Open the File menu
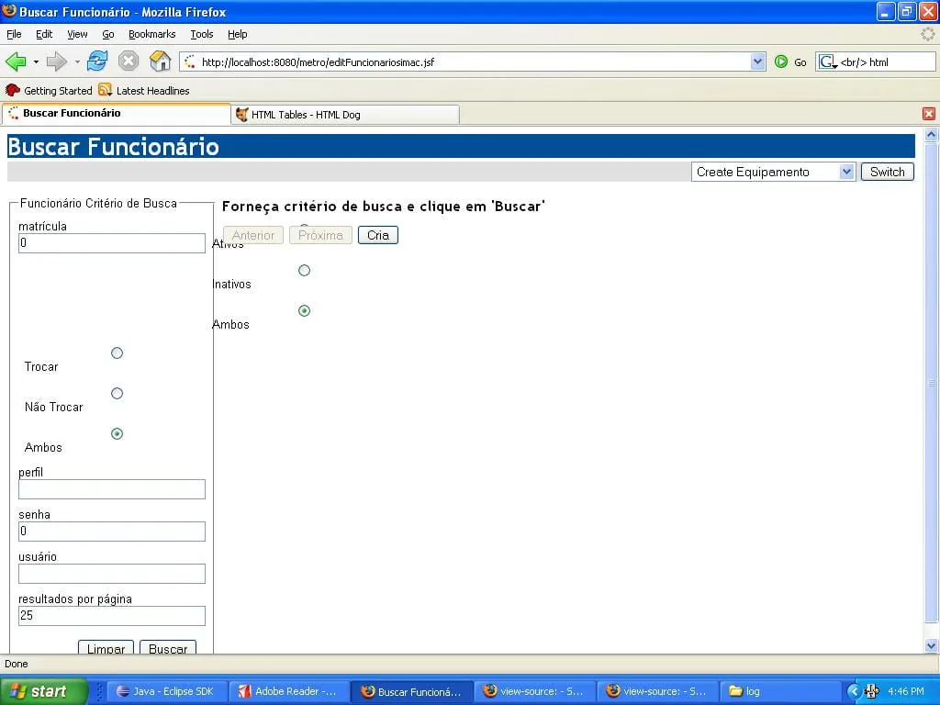The width and height of the screenshot is (940, 705). (x=14, y=34)
